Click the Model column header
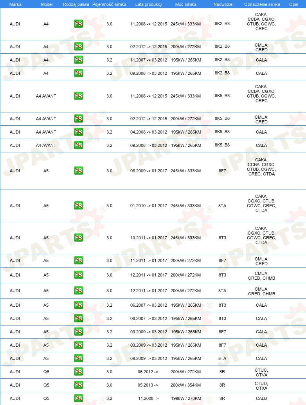This screenshot has height=405, width=306. click(47, 4)
